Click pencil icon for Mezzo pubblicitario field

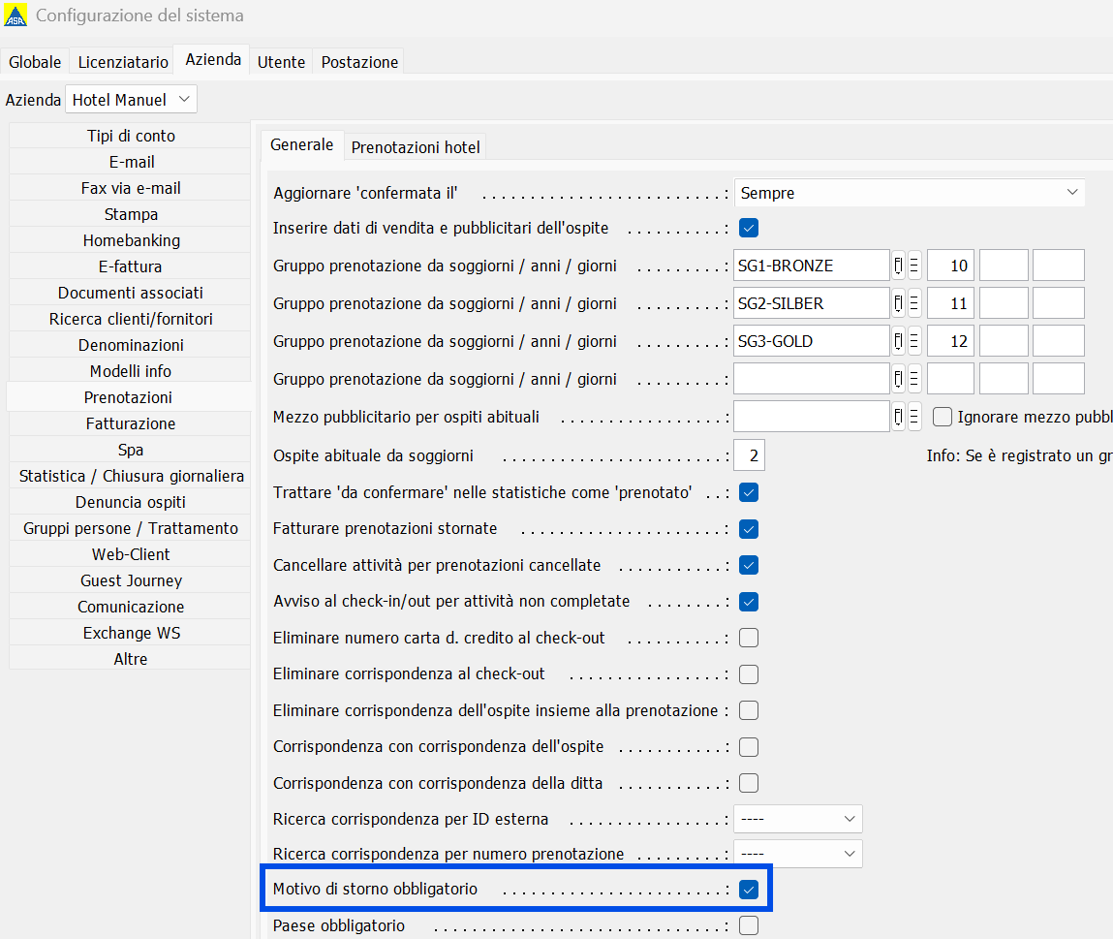899,417
